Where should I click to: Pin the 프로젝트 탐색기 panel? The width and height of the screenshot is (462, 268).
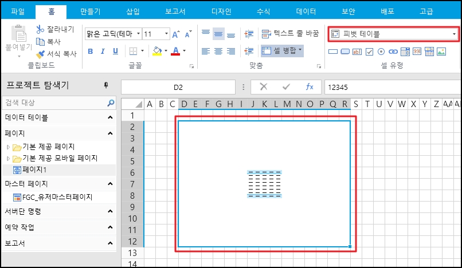(x=105, y=85)
